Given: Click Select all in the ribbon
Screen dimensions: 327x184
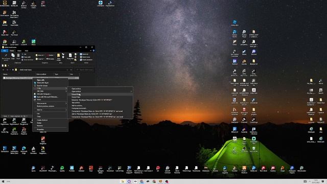Looking at the screenshot, I should click(x=84, y=54).
